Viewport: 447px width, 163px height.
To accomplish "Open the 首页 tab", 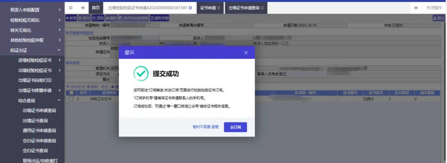I will tap(96, 8).
